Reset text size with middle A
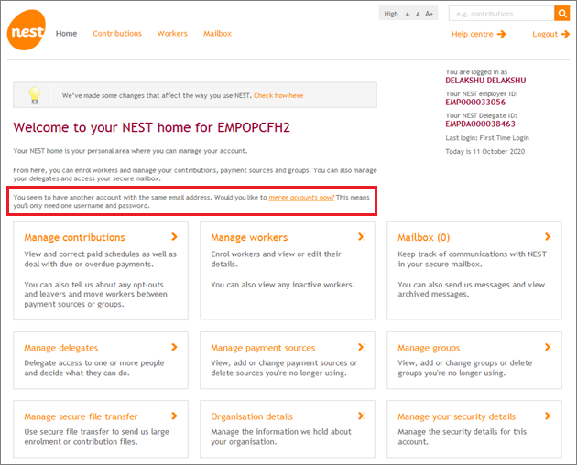The height and width of the screenshot is (465, 577). 418,14
